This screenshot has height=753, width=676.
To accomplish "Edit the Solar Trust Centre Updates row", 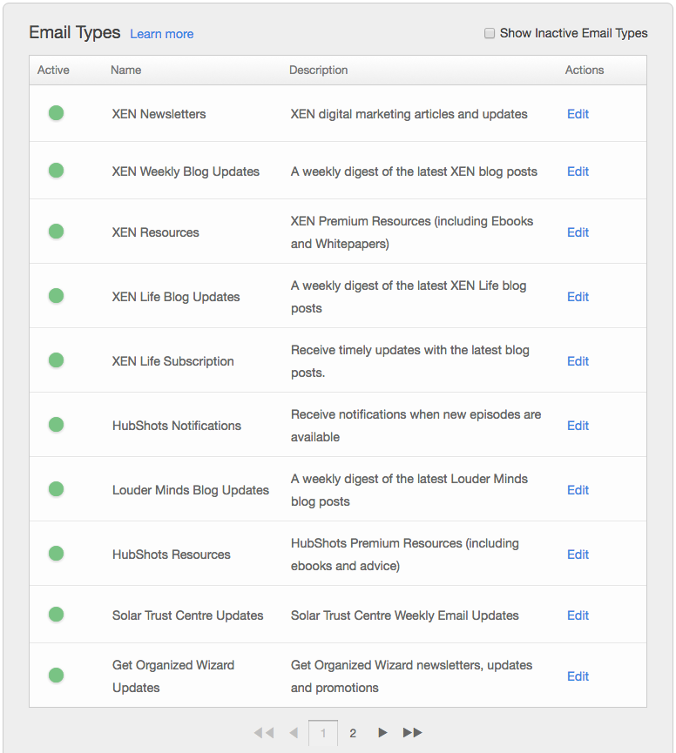I will pos(578,615).
